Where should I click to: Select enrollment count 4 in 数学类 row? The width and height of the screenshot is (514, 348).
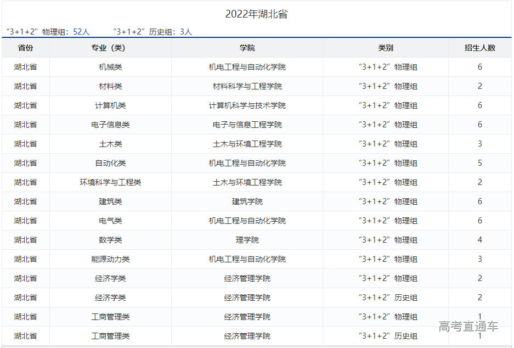[x=479, y=240]
